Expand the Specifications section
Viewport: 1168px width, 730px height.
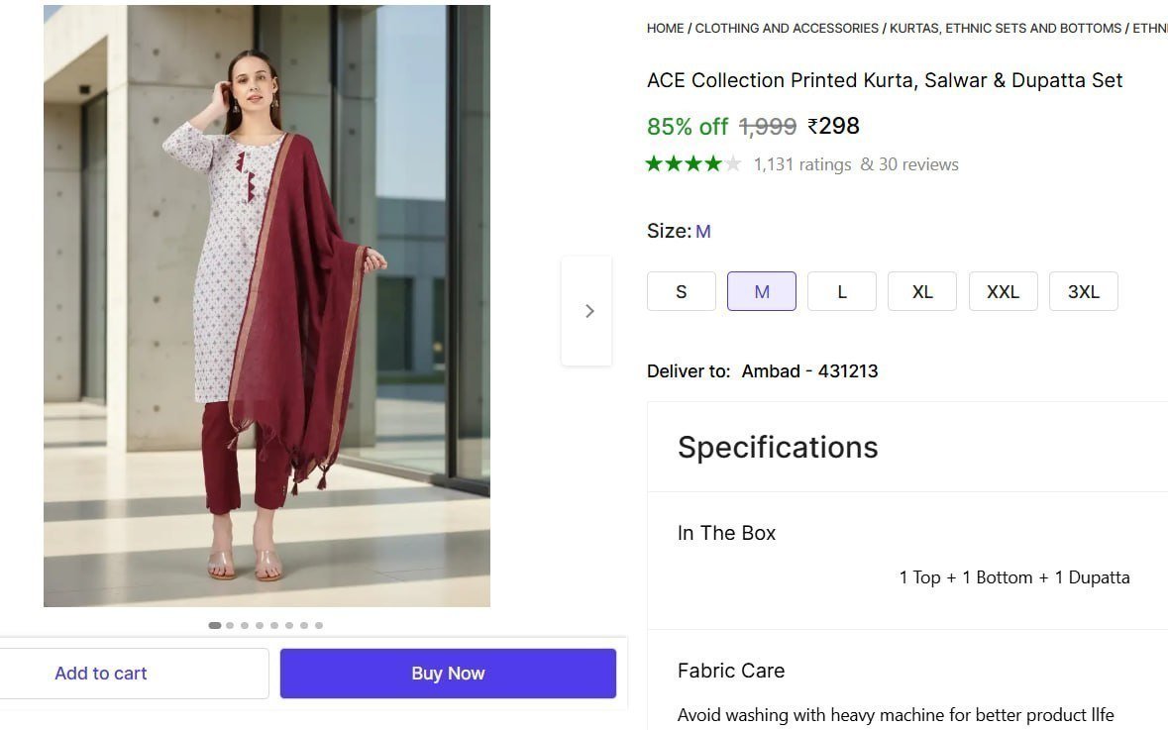tap(777, 447)
